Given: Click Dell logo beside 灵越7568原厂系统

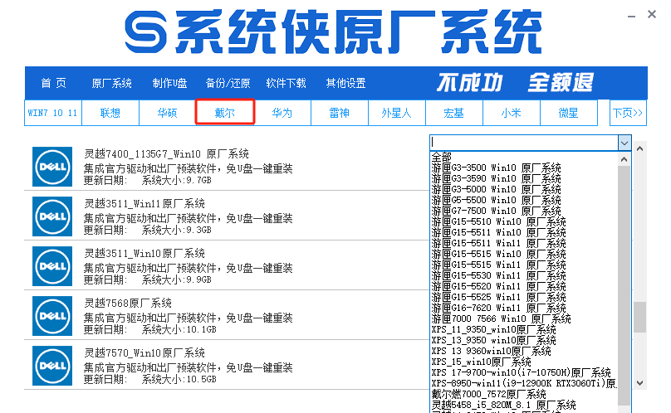Looking at the screenshot, I should (52, 316).
